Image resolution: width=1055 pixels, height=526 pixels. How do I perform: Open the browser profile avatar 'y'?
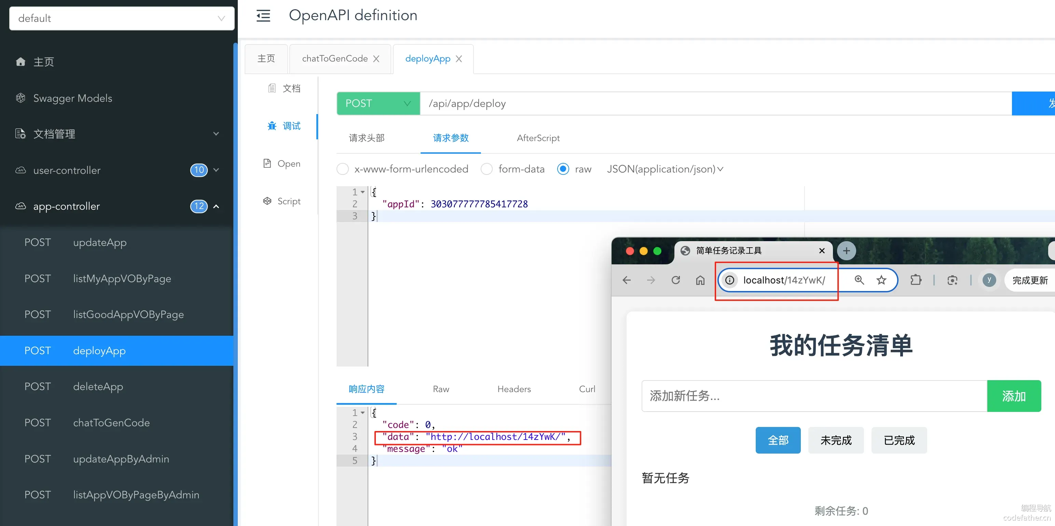tap(989, 280)
